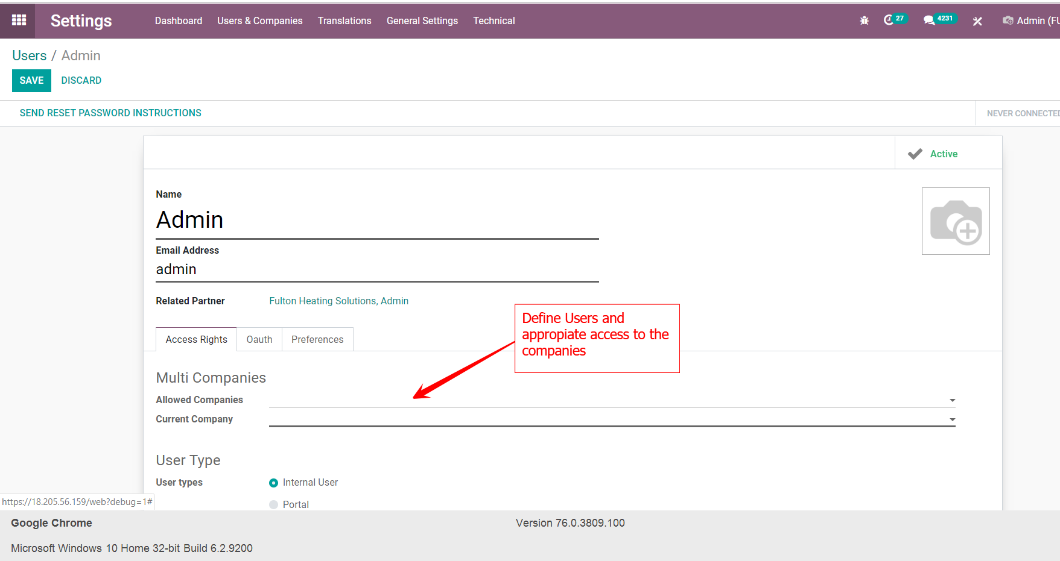
Task: Click the Related Partner label
Action: coord(191,301)
